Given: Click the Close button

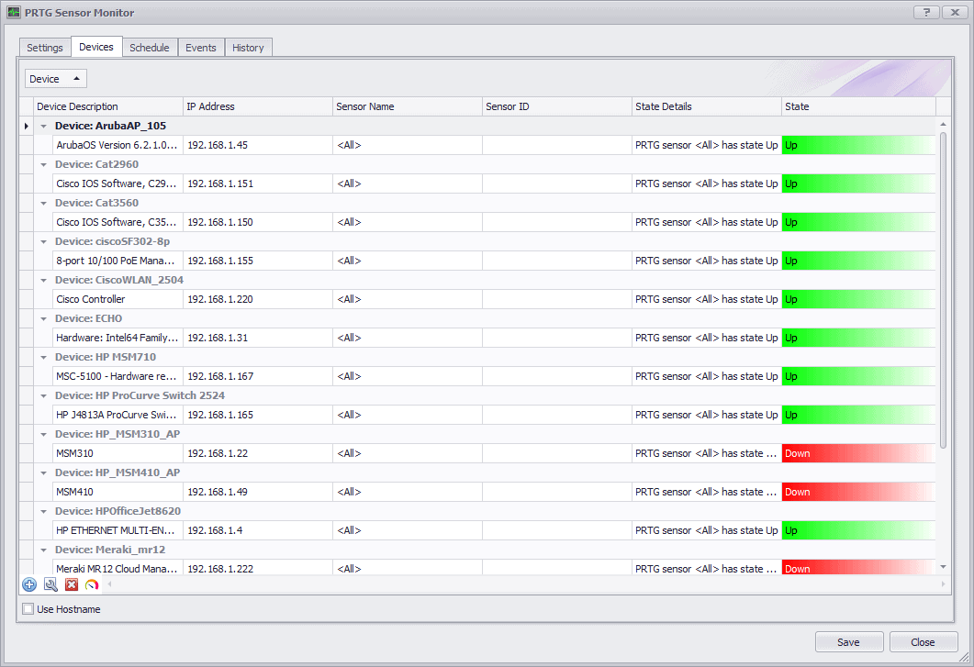Looking at the screenshot, I should click(924, 642).
